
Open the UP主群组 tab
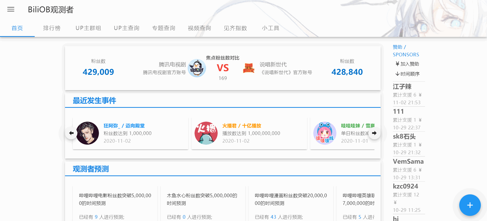88,28
